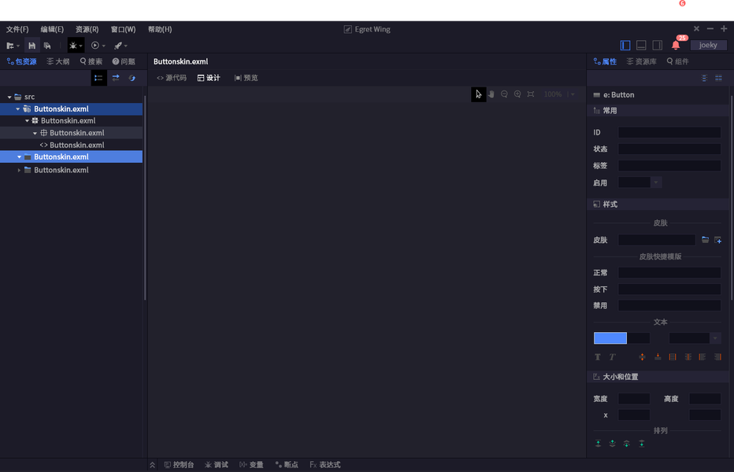734x472 pixels.
Task: Click the bring to front arrange icon
Action: [598, 444]
